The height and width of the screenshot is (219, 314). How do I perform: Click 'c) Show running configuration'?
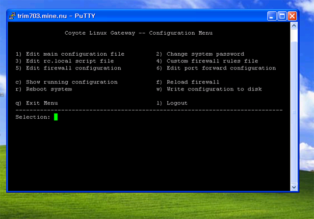pos(67,82)
